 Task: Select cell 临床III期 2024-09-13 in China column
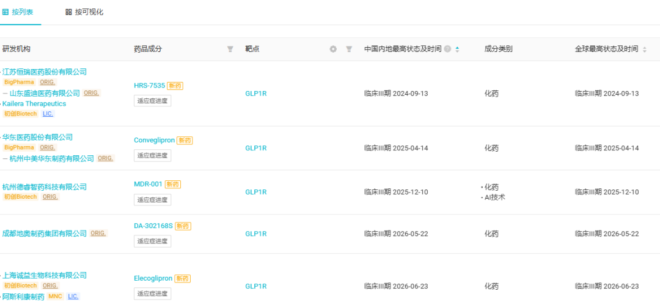(x=396, y=94)
